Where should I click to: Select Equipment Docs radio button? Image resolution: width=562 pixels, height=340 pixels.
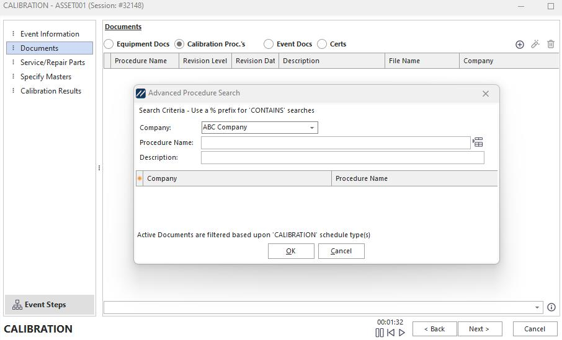tap(109, 44)
